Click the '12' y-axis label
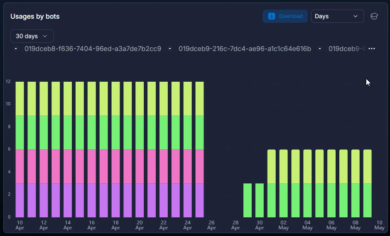 tap(8, 81)
